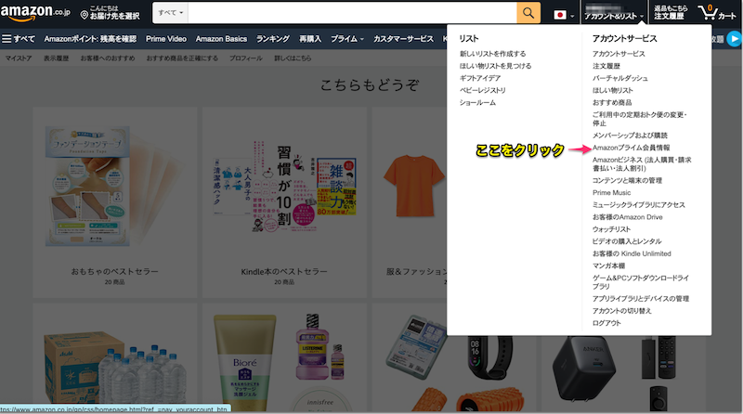Image resolution: width=743 pixels, height=414 pixels.
Task: Open ランキング nav item
Action: pyautogui.click(x=272, y=39)
